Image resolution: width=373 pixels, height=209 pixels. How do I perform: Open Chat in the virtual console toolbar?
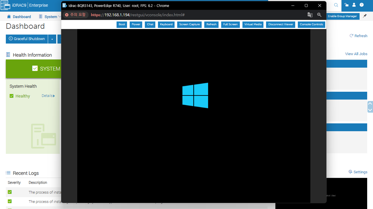(x=150, y=24)
